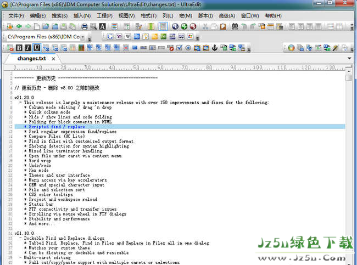This screenshot has height=265, width=357.
Task: Open the 列(L) menu
Action: [x=168, y=16]
